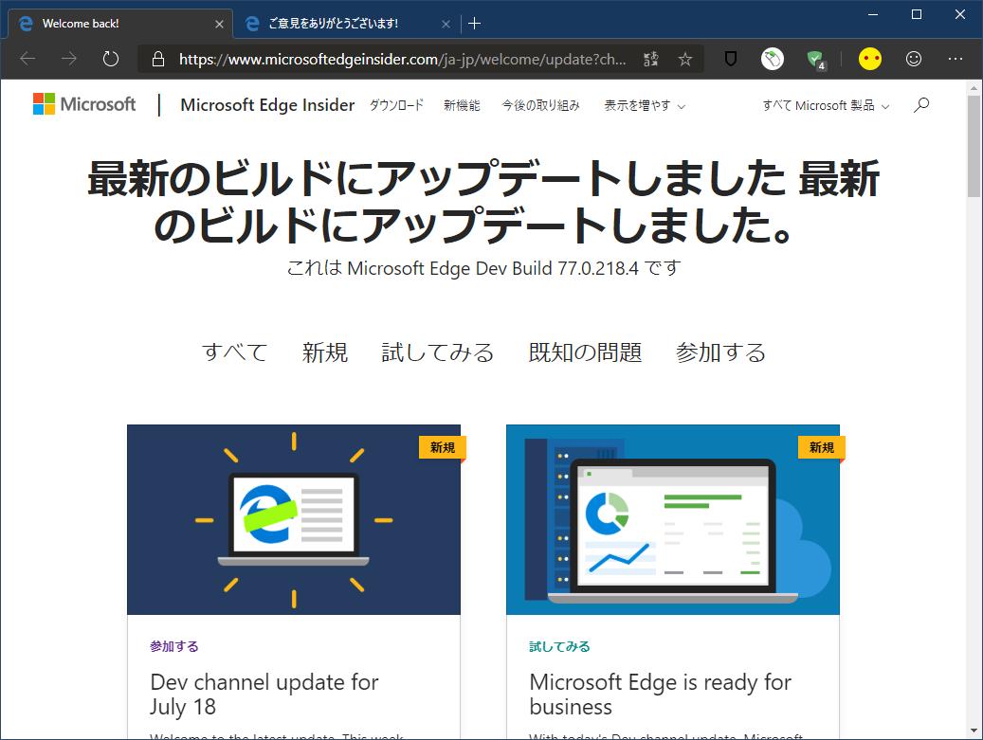Open the black shield extension icon
The width and height of the screenshot is (983, 740).
730,59
